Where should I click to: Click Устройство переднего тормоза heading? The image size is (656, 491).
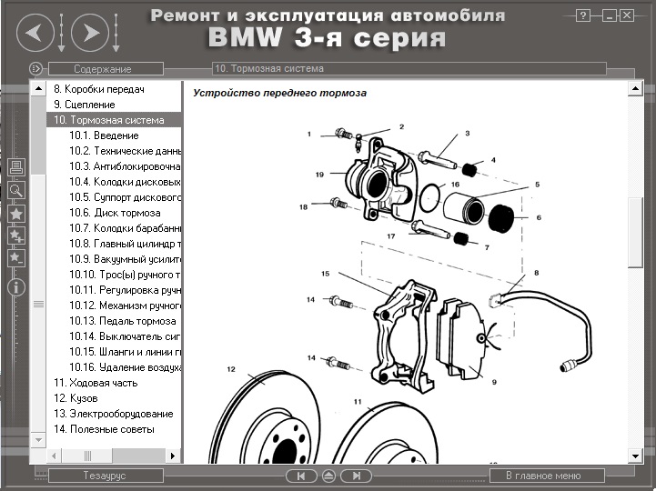coord(279,93)
